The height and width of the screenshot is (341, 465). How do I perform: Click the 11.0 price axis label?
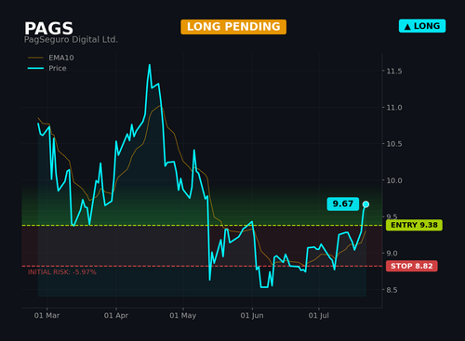point(394,108)
